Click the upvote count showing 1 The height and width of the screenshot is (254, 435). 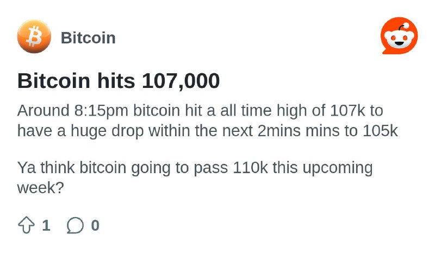tap(46, 225)
